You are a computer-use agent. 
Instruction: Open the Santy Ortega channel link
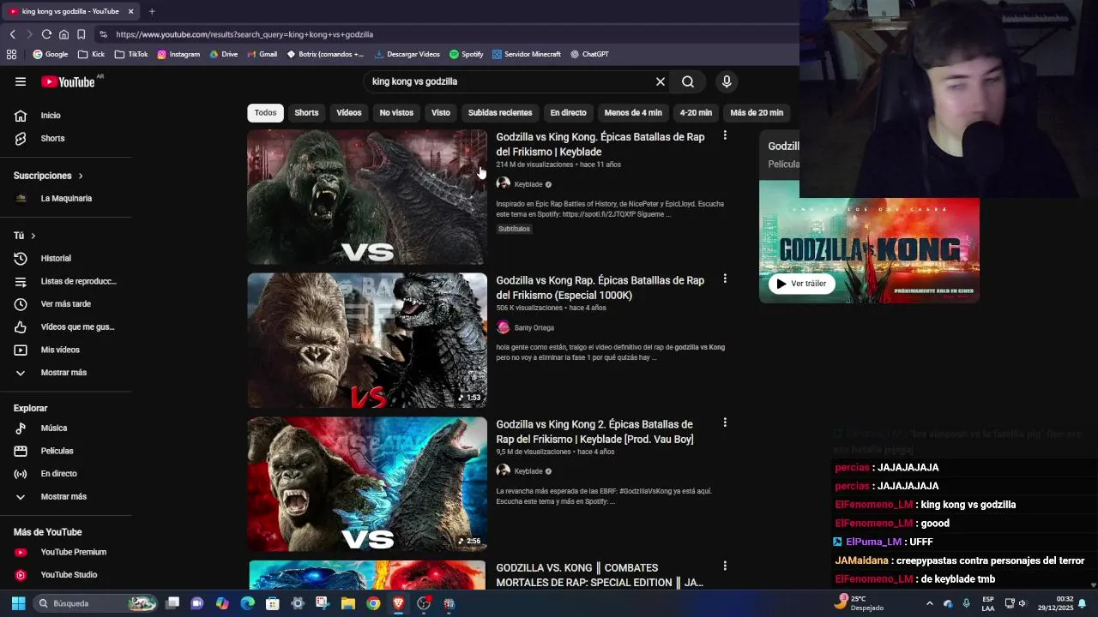pyautogui.click(x=534, y=327)
